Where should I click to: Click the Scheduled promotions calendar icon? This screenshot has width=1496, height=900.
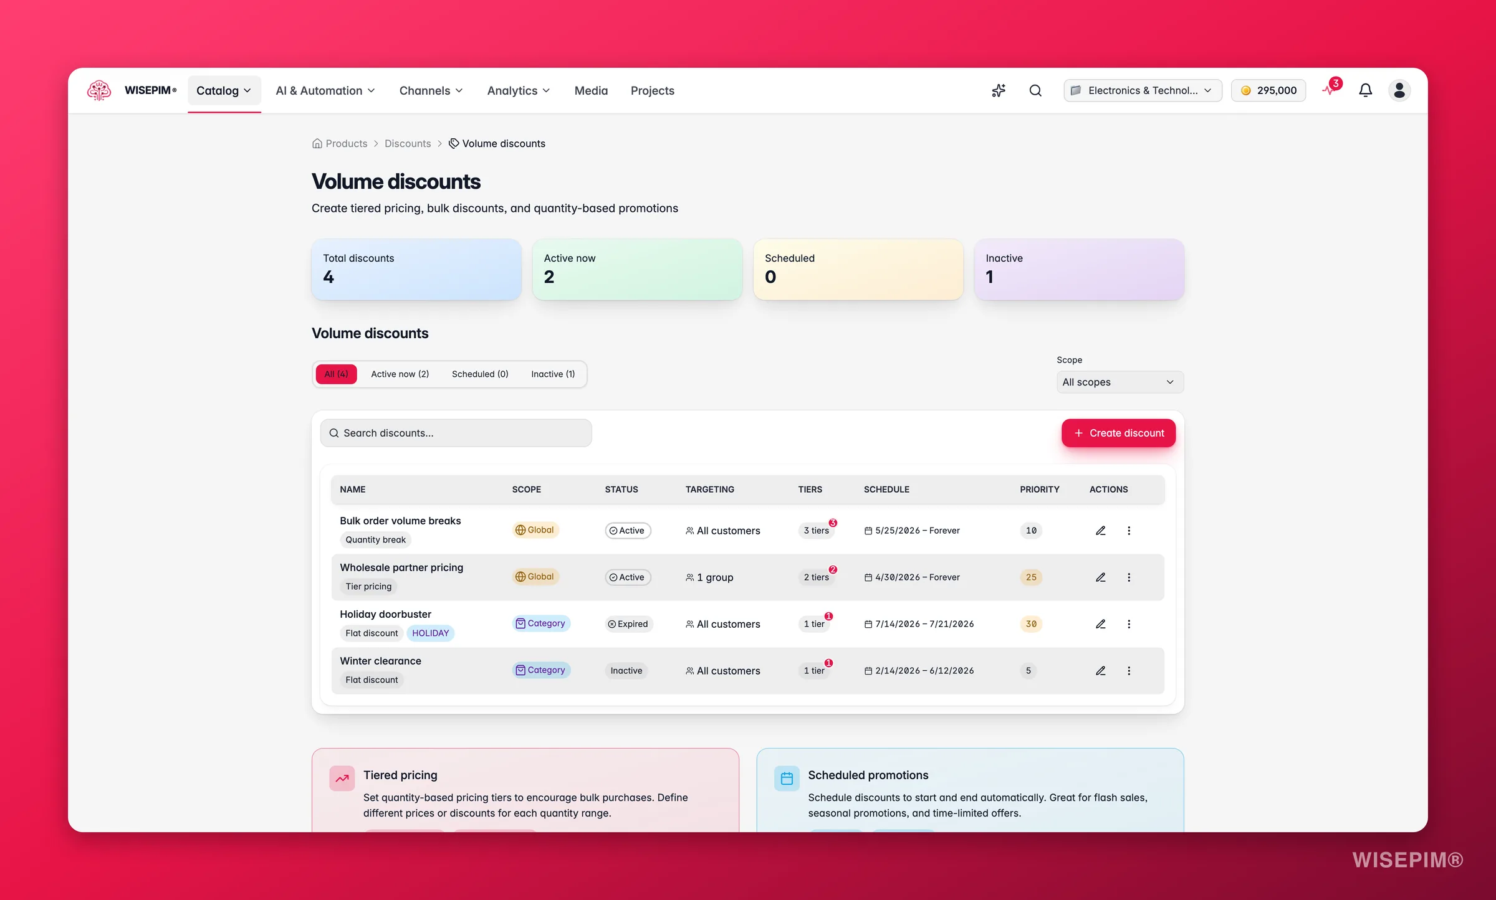click(x=787, y=779)
